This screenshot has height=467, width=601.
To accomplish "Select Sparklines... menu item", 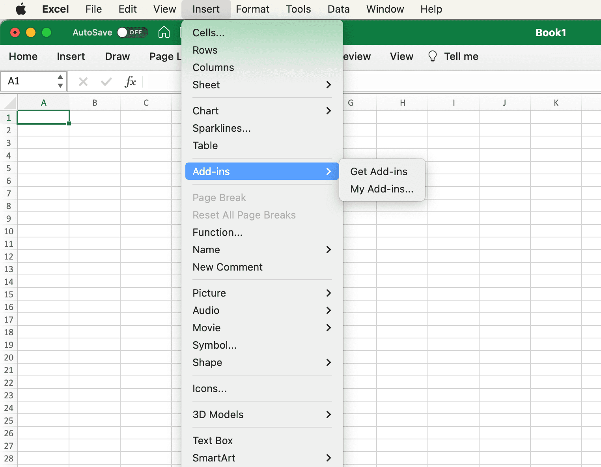I will coord(262,128).
